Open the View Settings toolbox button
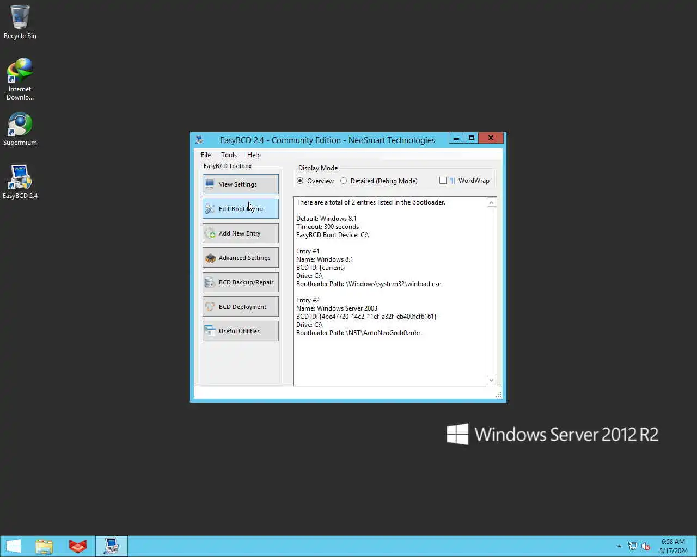 click(240, 184)
